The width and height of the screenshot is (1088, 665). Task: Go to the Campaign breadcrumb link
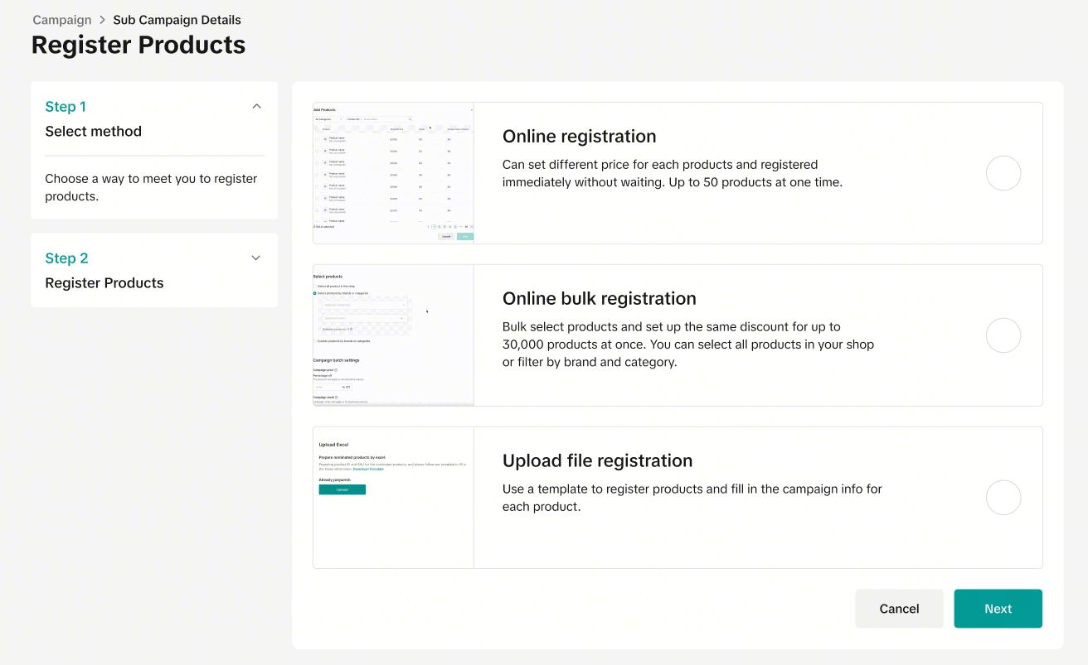click(x=62, y=20)
